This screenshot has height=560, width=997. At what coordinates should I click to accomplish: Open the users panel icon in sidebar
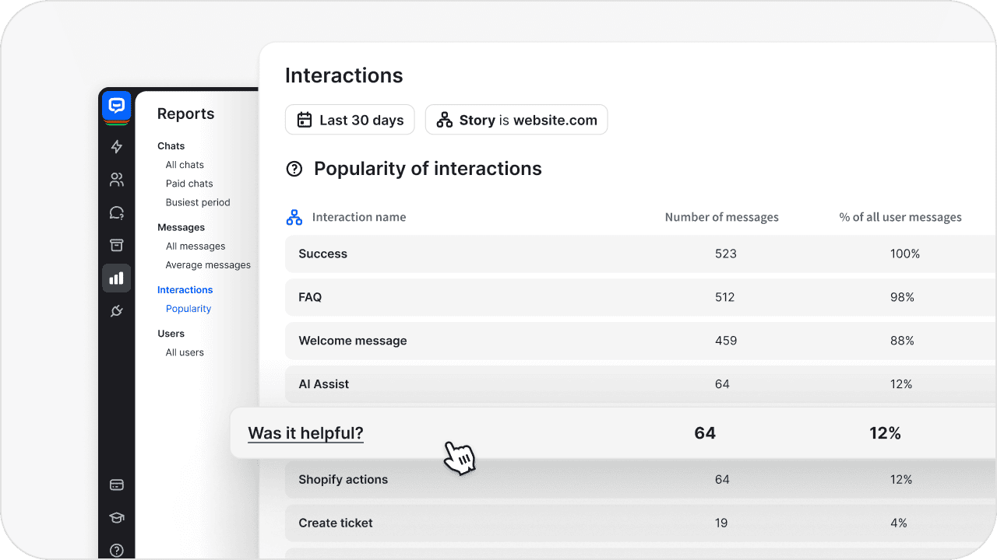point(116,179)
